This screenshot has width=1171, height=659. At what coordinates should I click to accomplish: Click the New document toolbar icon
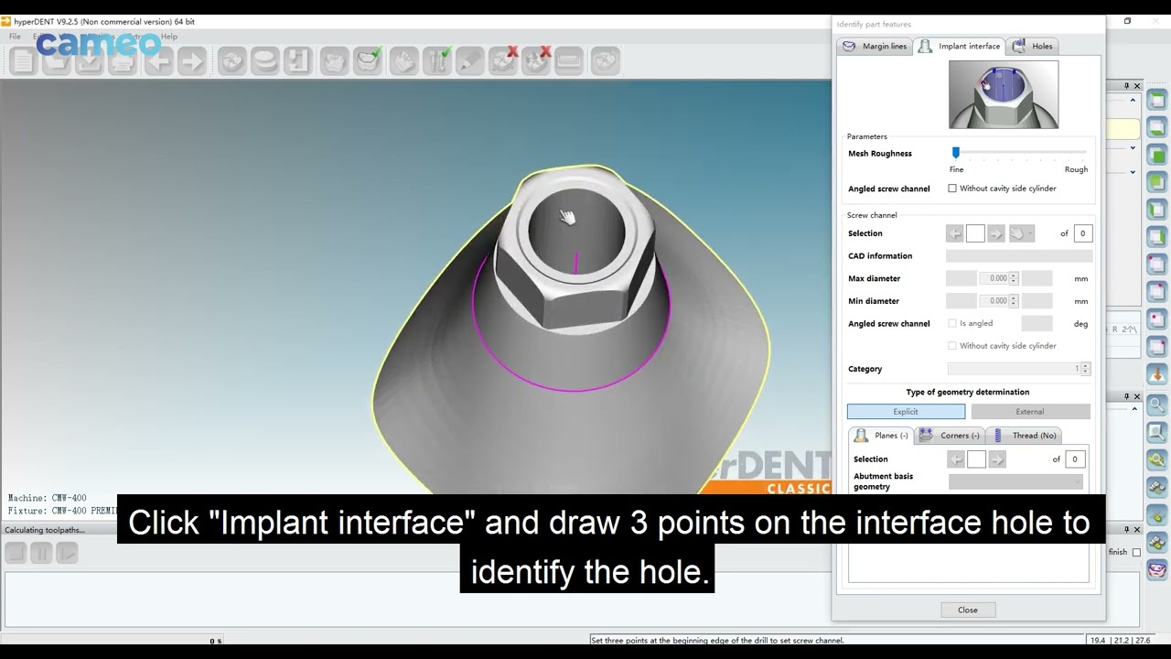pos(23,61)
